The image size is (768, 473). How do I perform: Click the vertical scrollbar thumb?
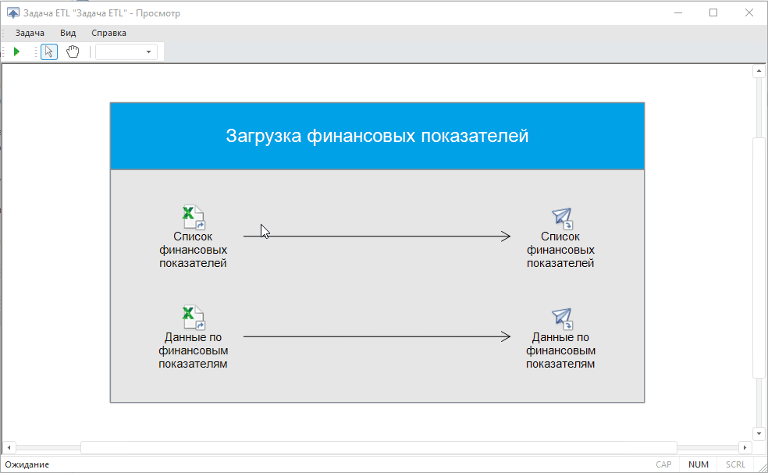[759, 258]
